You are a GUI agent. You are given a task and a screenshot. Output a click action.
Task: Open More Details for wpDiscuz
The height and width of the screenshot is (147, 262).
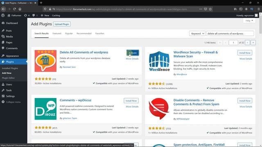132,107
